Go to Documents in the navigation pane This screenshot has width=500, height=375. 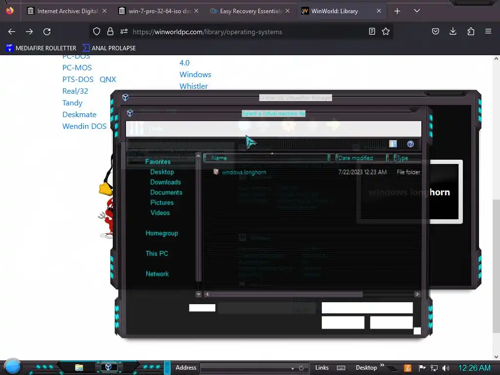click(166, 192)
